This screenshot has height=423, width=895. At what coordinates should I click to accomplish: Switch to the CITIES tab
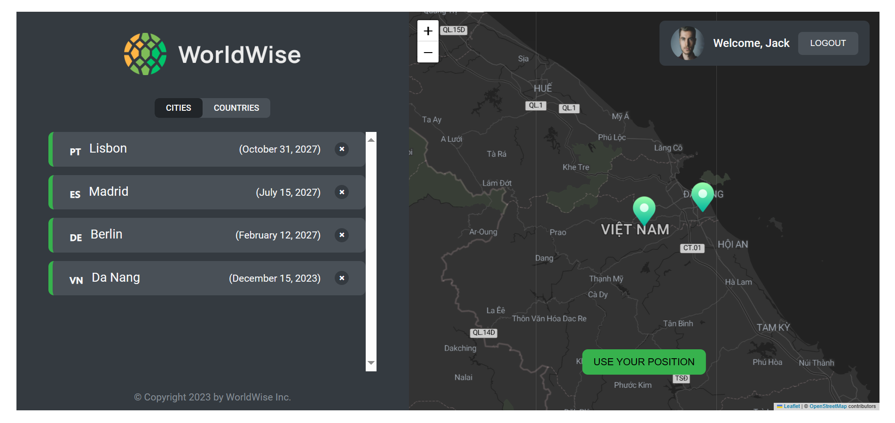tap(178, 108)
